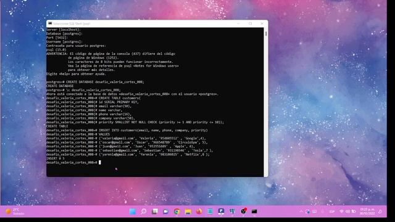Viewport: 395px width, 222px height.
Task: Click the 'email varchar(50),' line
Action: [89, 106]
